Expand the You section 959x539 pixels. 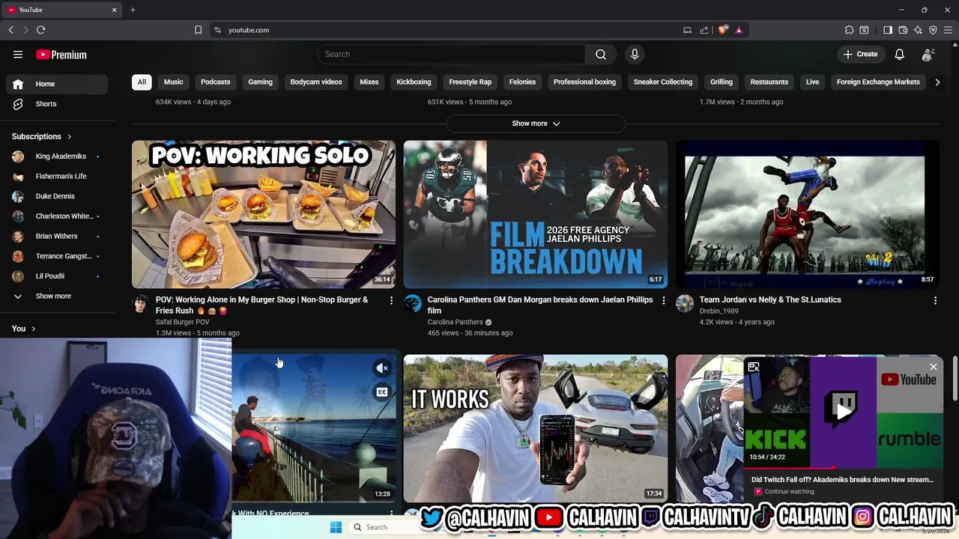click(24, 329)
